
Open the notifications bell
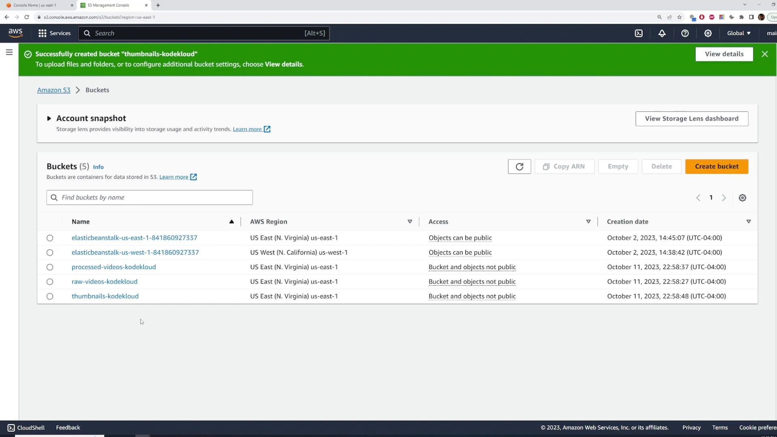point(662,33)
